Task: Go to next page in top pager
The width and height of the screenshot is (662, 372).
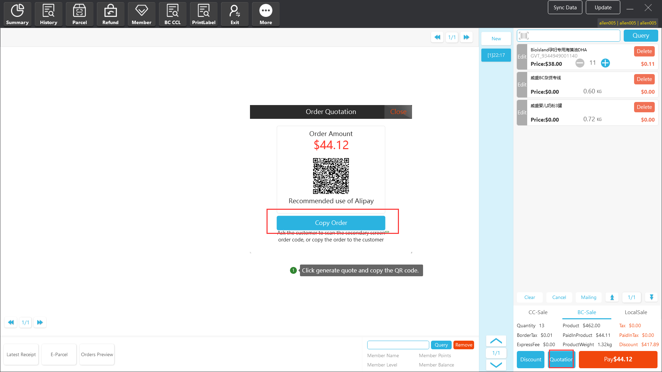Action: click(x=466, y=37)
